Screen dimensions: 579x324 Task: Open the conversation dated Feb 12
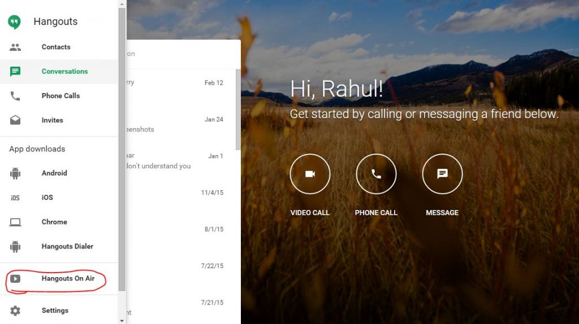click(182, 87)
